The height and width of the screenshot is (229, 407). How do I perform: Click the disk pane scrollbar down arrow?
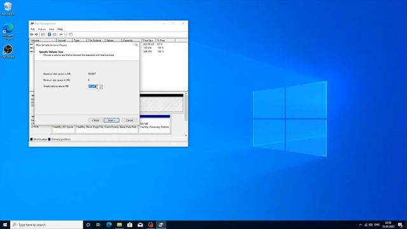click(186, 135)
